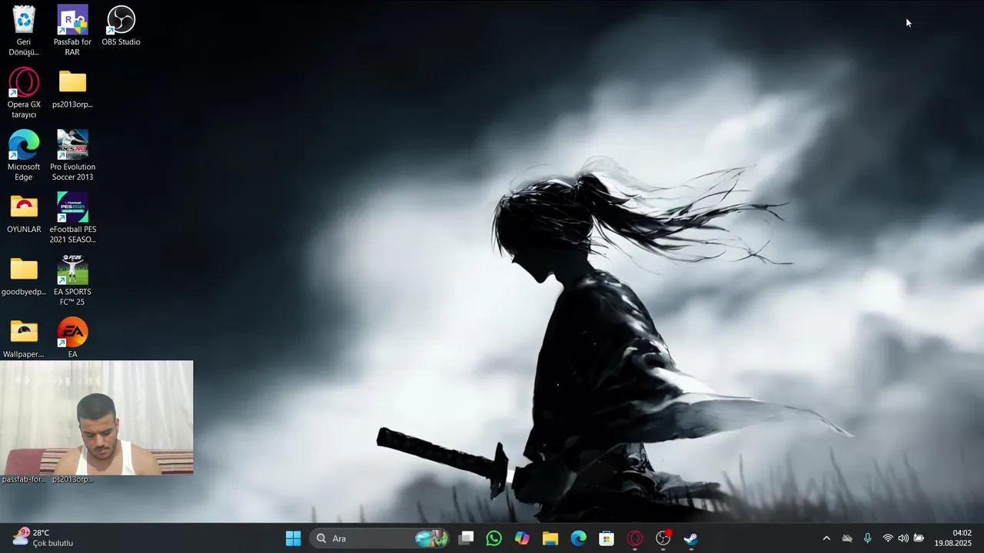The image size is (984, 553).
Task: Open Wi-Fi network settings in tray
Action: pos(888,538)
